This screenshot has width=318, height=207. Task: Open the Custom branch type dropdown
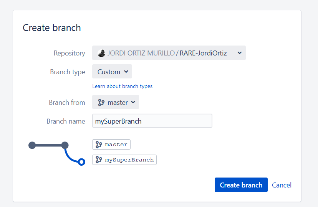112,72
